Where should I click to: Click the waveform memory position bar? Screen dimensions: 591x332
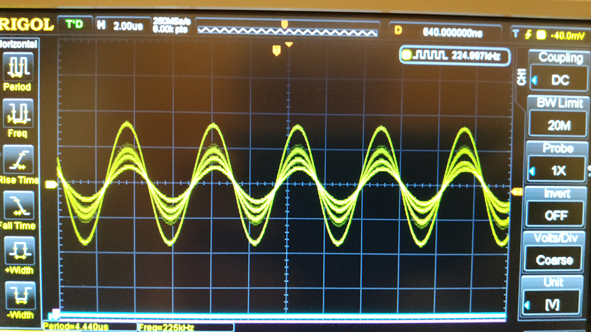pyautogui.click(x=287, y=27)
